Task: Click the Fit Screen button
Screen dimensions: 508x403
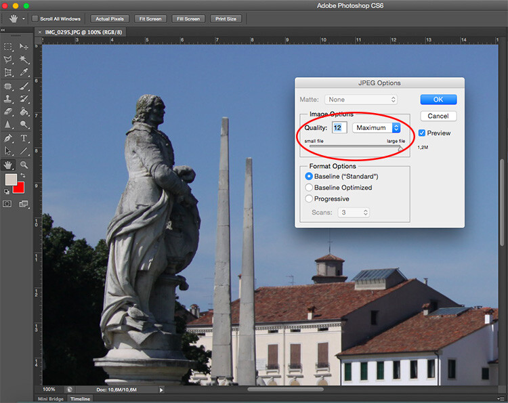Action: click(x=149, y=18)
